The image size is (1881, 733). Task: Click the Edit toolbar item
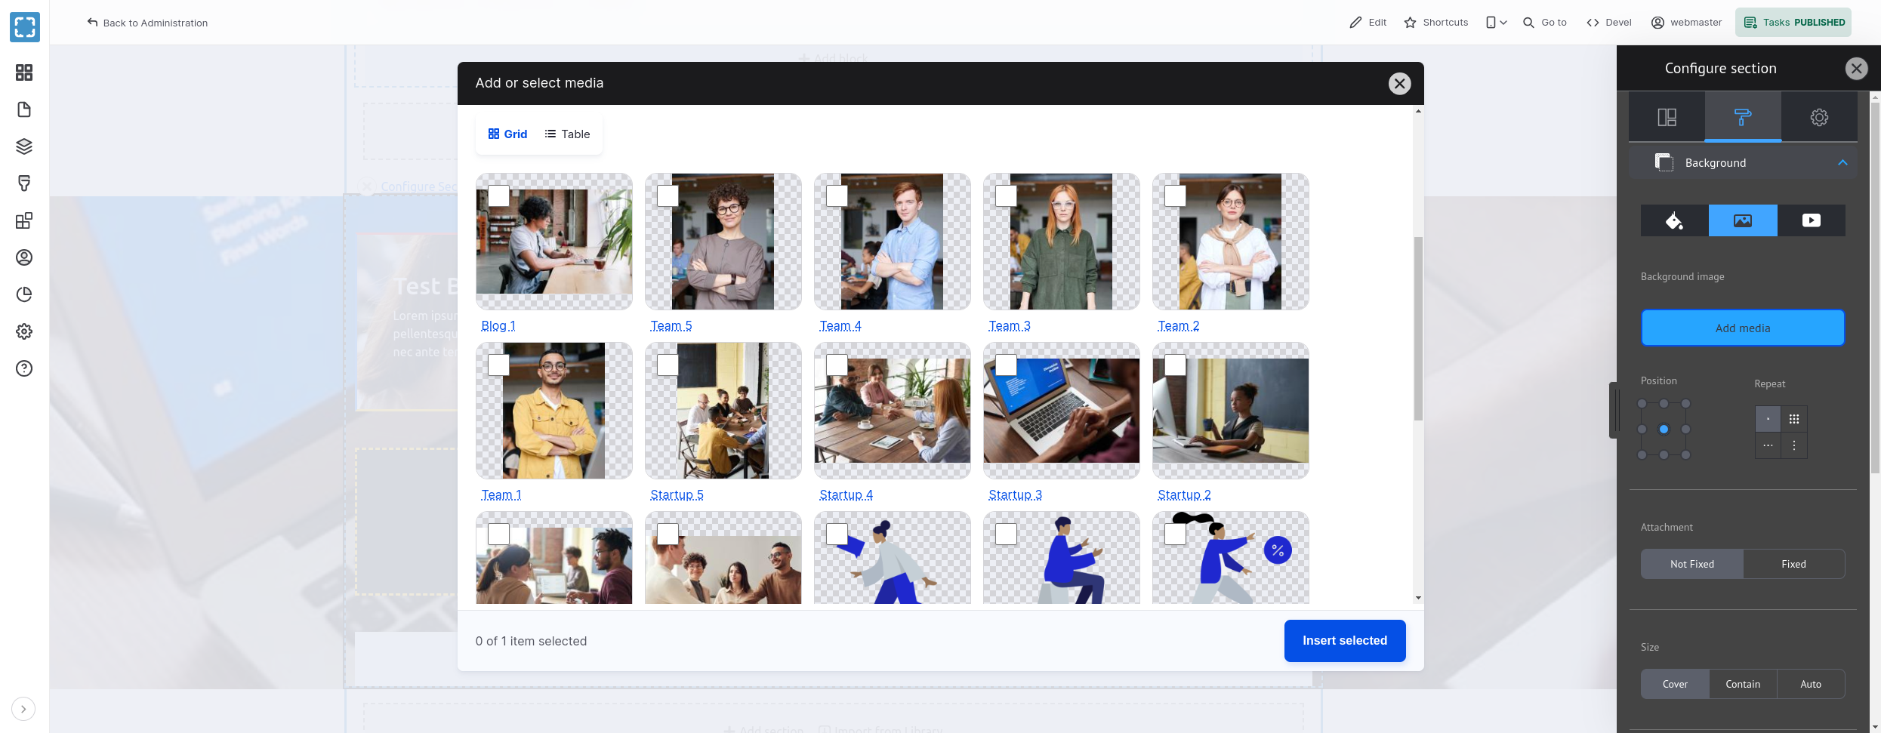click(x=1368, y=23)
